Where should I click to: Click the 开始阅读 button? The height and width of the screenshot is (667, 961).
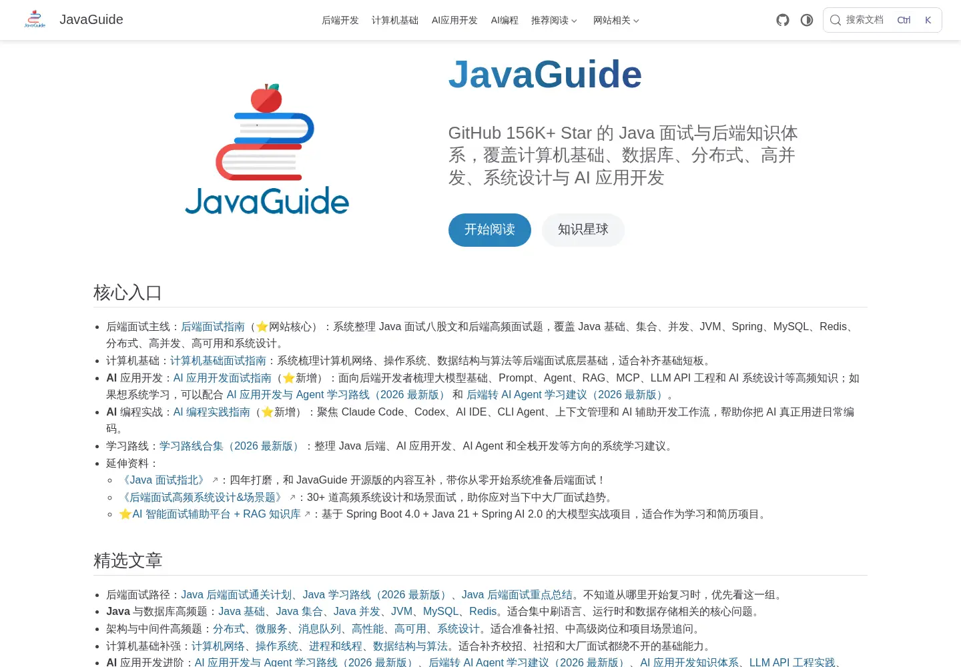(x=490, y=230)
